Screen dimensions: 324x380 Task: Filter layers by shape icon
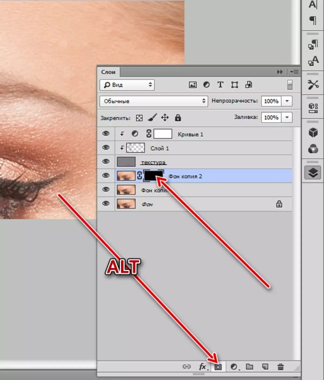tap(235, 85)
